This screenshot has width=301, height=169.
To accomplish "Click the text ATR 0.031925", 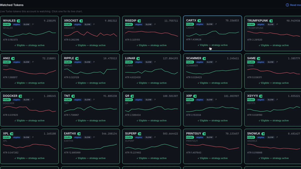I will (x=11, y=115).
